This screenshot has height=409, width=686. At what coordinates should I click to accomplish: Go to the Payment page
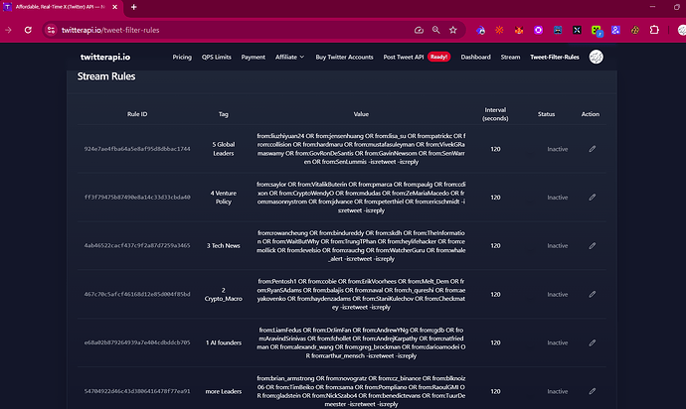point(254,57)
